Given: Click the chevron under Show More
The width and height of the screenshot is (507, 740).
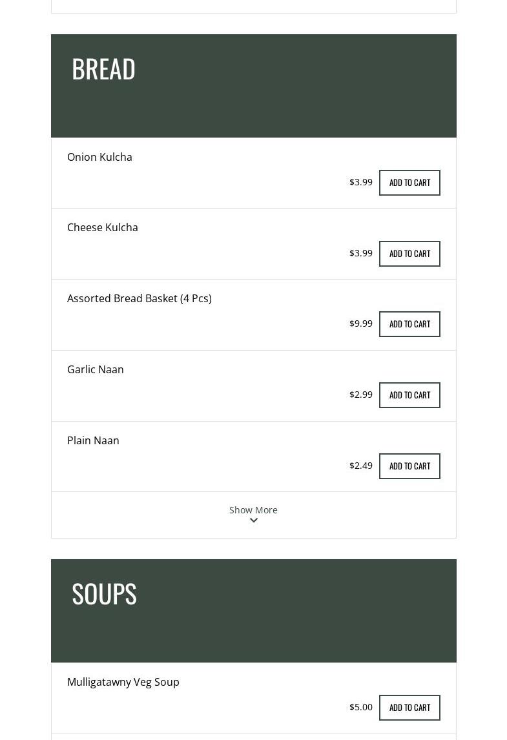Looking at the screenshot, I should (x=254, y=520).
